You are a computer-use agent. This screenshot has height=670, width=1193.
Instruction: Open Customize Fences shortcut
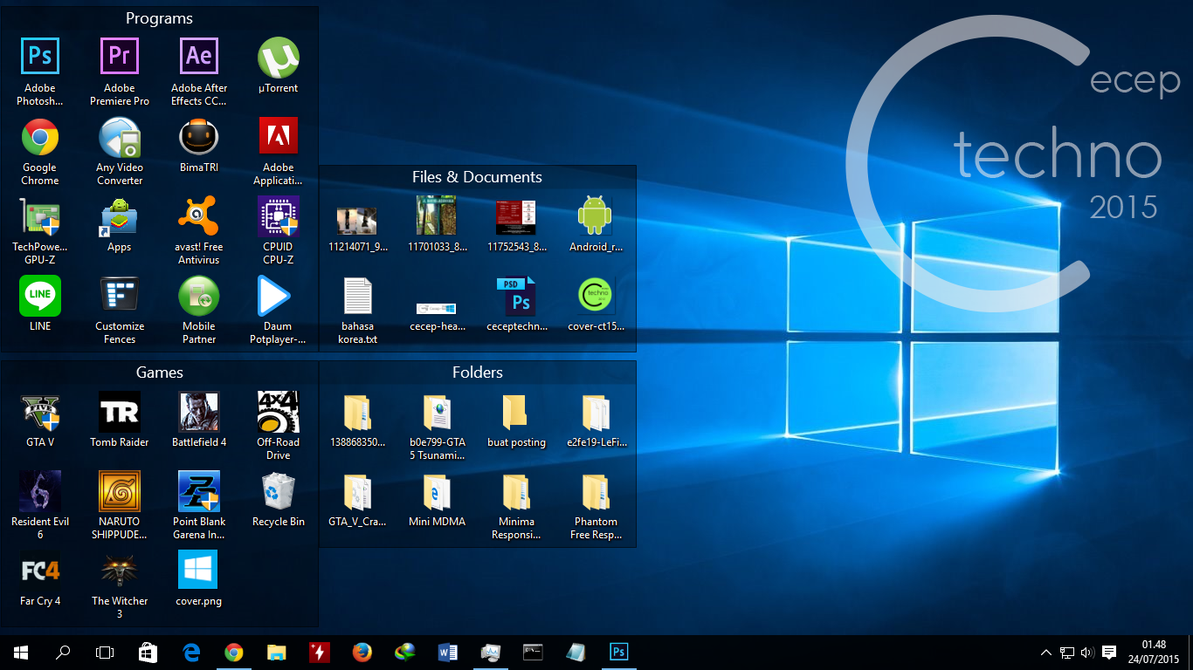click(x=120, y=296)
